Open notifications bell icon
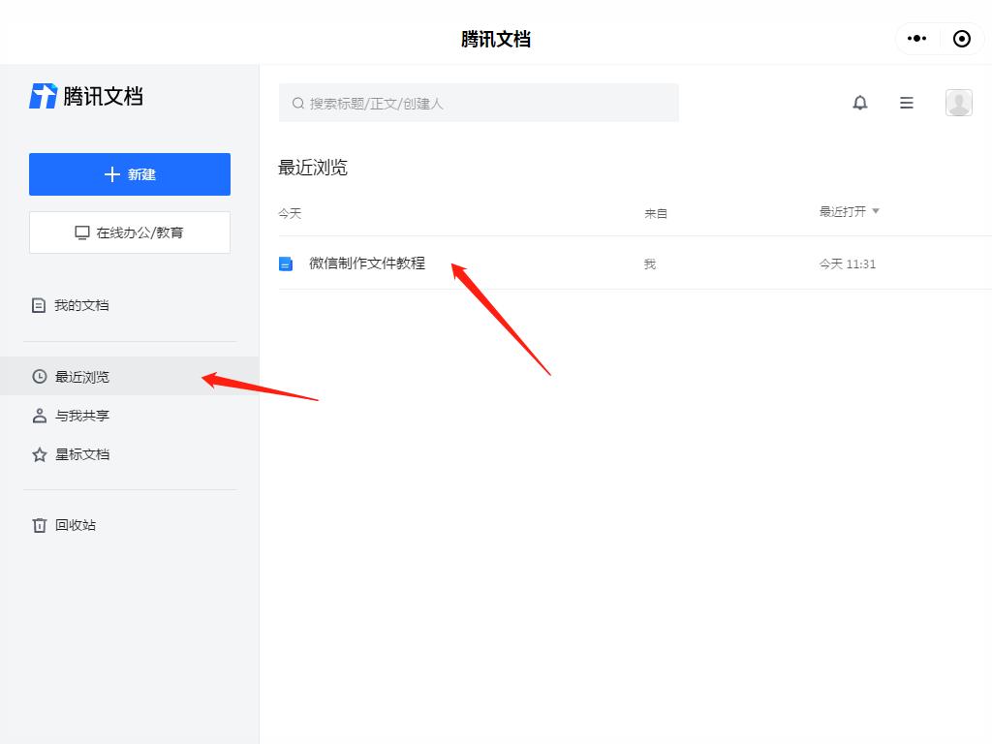 pos(860,103)
